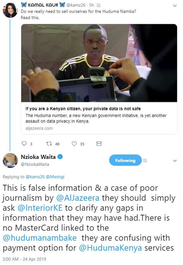Image resolution: width=183 pixels, height=265 pixels.
Task: Click the reply icon with 3 replies
Action: (24, 144)
